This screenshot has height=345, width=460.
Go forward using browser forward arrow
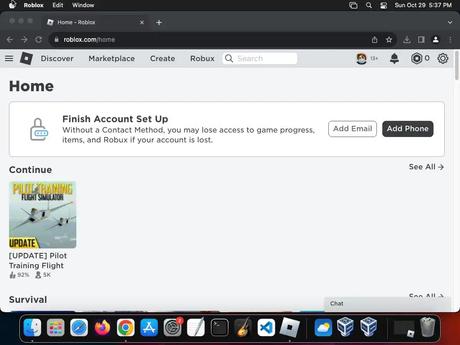click(24, 40)
